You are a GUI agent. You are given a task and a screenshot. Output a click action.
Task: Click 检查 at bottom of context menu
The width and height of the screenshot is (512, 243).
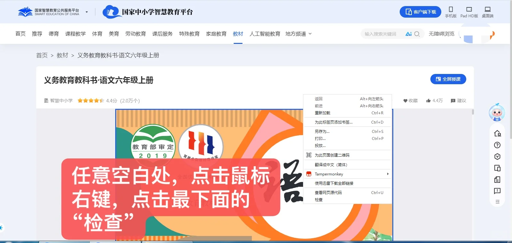click(x=348, y=200)
